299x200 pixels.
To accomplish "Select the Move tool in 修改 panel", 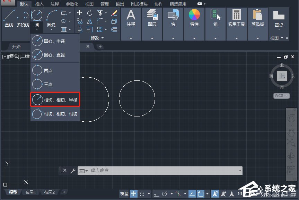I will click(x=80, y=13).
